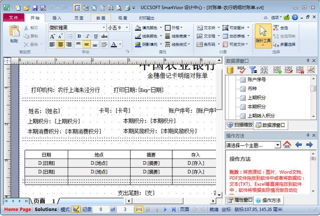Click the font color A swatch

tap(114, 44)
